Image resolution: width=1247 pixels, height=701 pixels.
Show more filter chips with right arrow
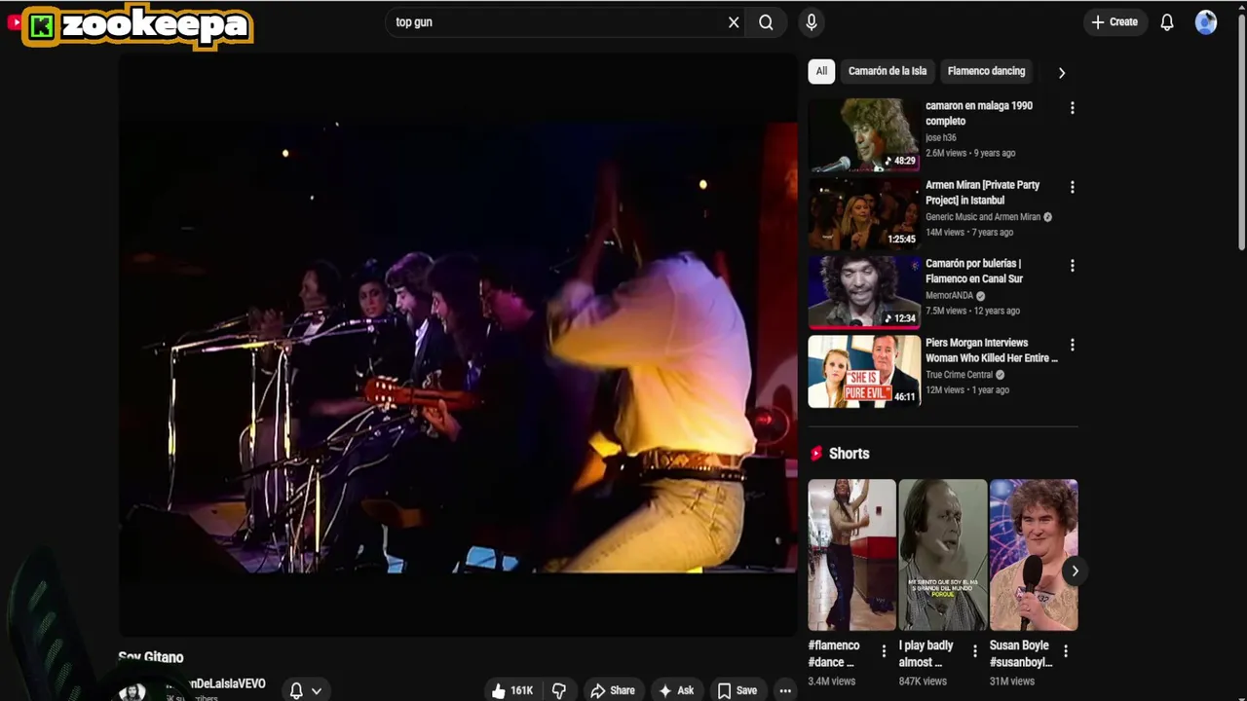click(x=1062, y=72)
